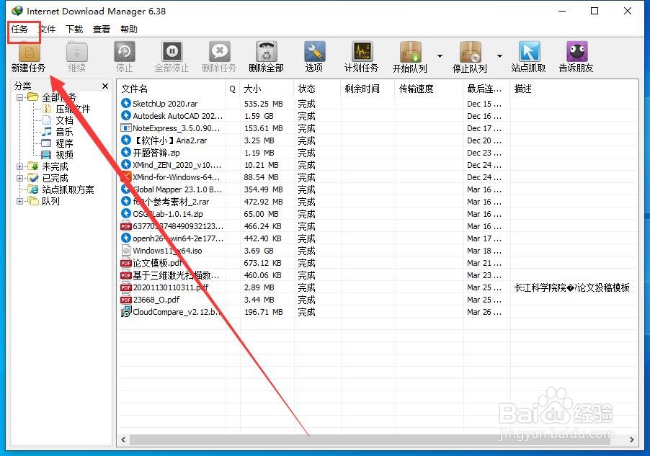Select the Windows11_x64.iso row

(x=377, y=251)
